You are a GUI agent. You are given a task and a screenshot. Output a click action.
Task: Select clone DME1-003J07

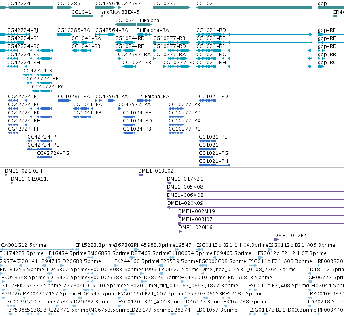[195, 219]
